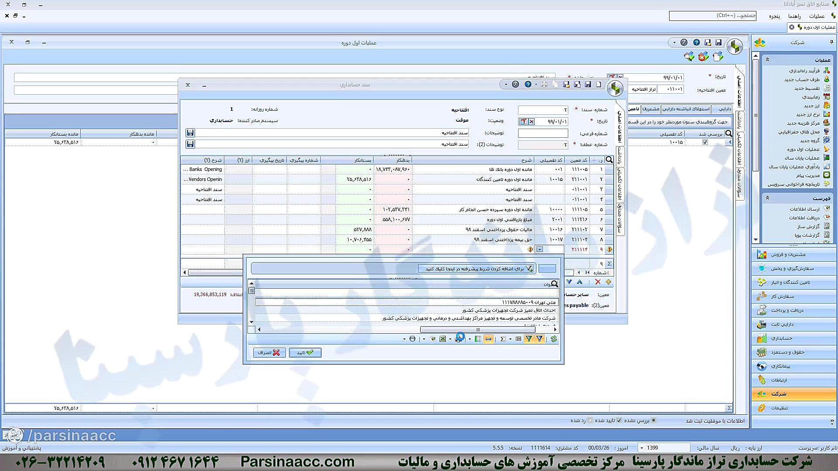
Task: Open dropdown arrow in row 9 detail code cell
Action: 540,249
